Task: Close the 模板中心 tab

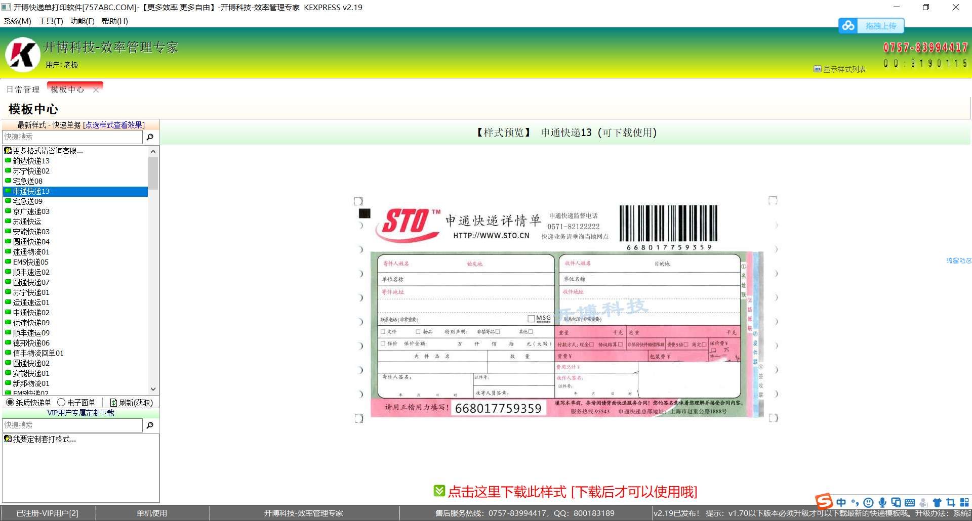Action: tap(96, 90)
